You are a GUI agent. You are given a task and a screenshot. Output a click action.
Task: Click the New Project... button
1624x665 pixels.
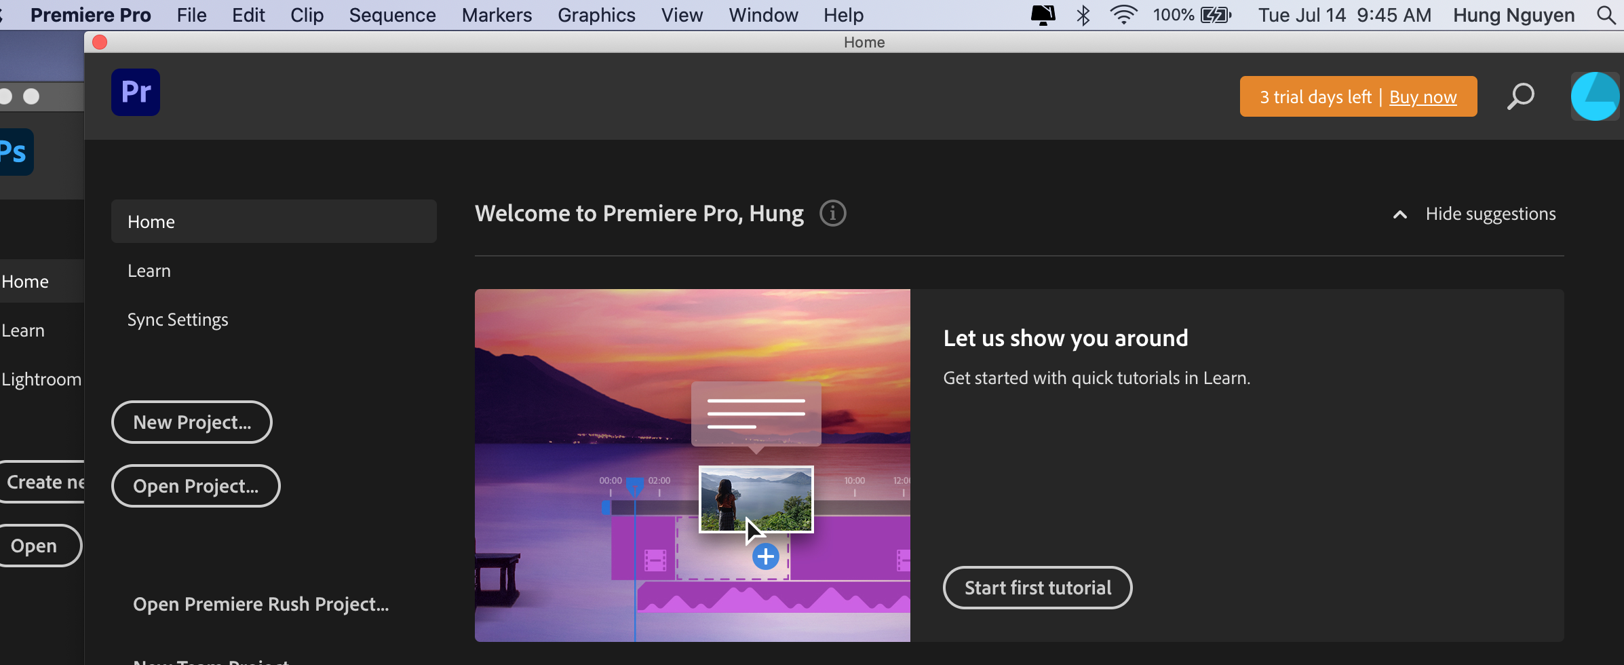click(x=192, y=422)
